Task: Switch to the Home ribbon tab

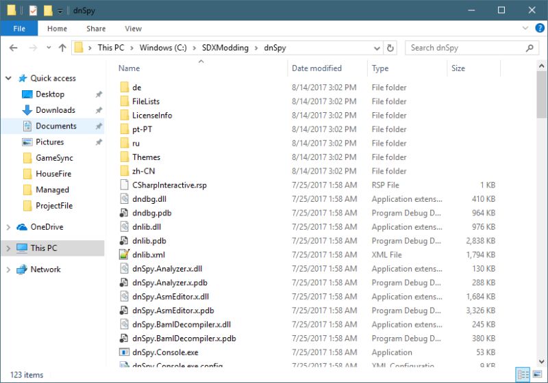Action: [57, 29]
